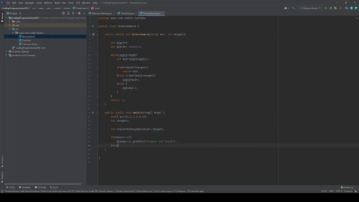The width and height of the screenshot is (359, 202).
Task: Hide the Project tool window
Action: (84, 13)
